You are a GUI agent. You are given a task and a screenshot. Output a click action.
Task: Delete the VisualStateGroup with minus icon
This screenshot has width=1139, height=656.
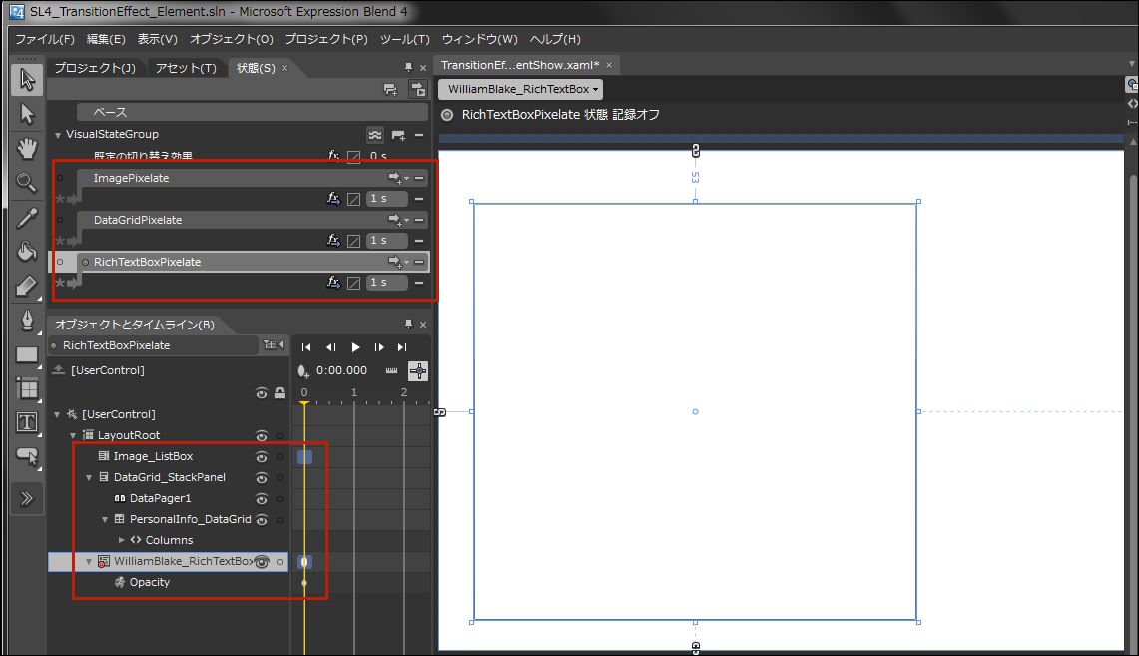pos(419,135)
